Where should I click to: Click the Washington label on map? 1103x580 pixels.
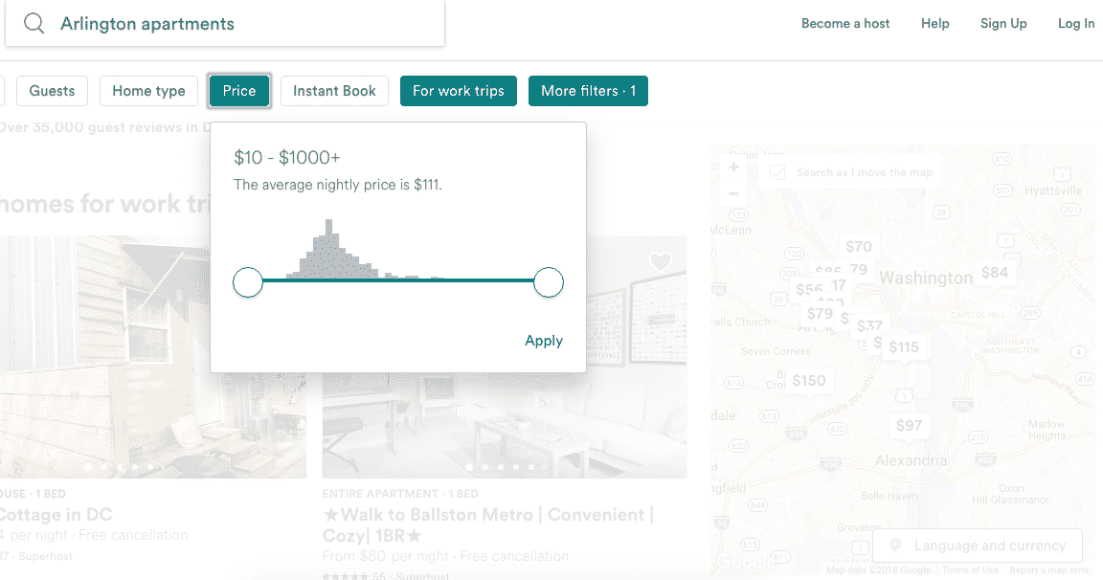point(926,278)
